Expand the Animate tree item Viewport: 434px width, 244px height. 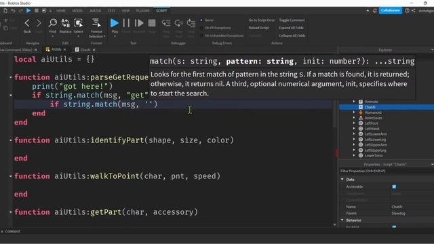pyautogui.click(x=354, y=102)
